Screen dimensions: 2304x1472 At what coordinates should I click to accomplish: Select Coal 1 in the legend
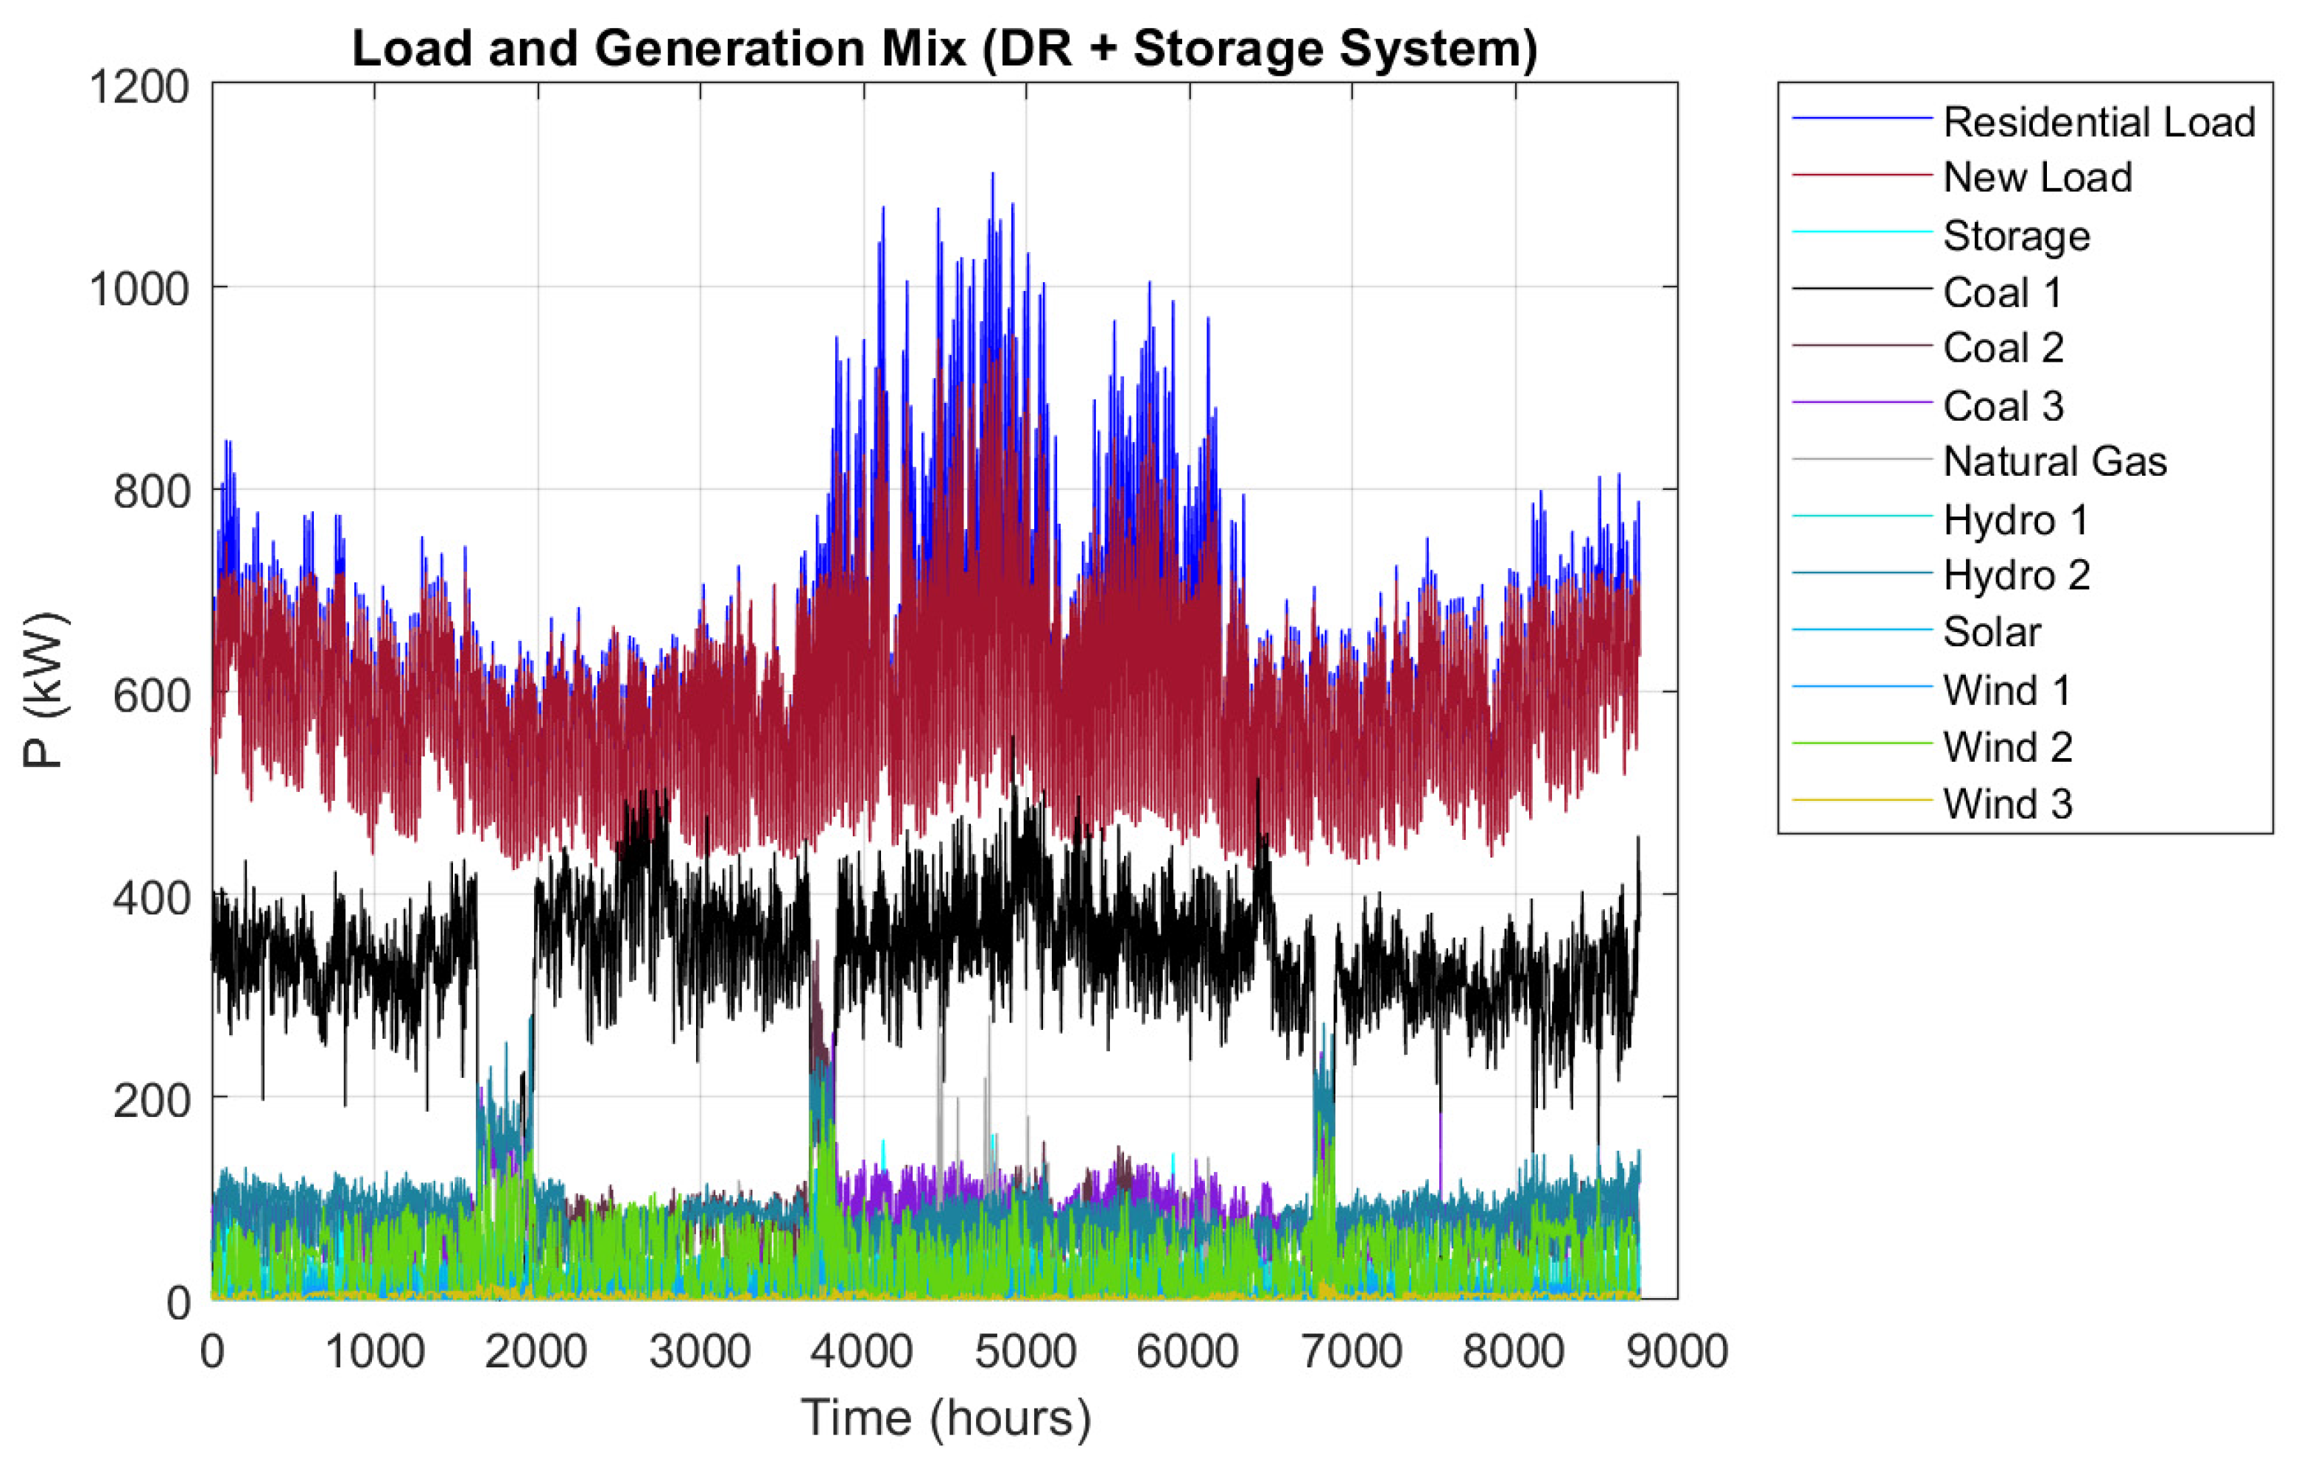(2002, 293)
